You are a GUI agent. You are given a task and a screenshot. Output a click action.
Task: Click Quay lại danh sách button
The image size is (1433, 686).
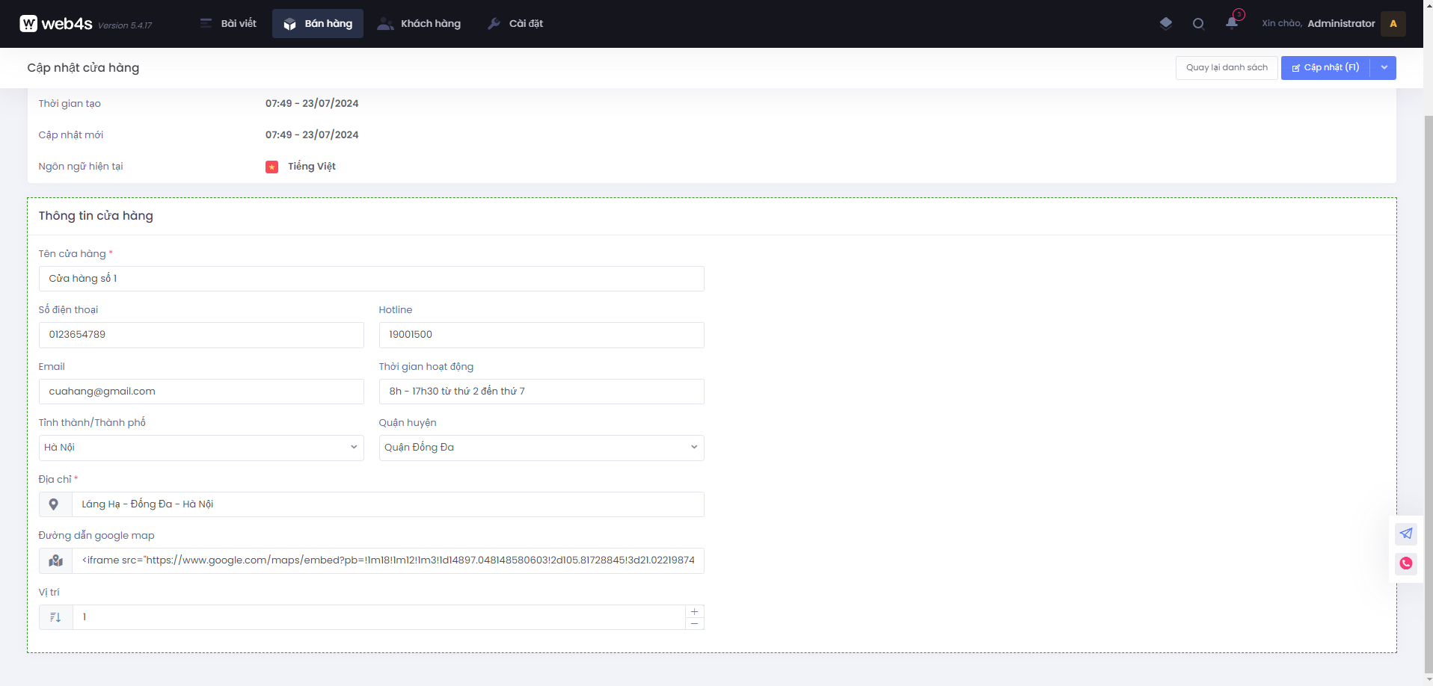click(x=1227, y=68)
